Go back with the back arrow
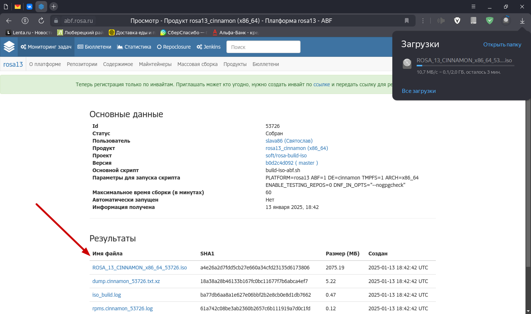531x314 pixels. [9, 21]
